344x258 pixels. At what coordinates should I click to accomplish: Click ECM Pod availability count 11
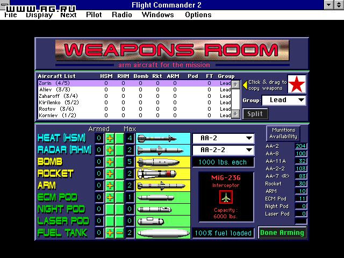(301, 199)
